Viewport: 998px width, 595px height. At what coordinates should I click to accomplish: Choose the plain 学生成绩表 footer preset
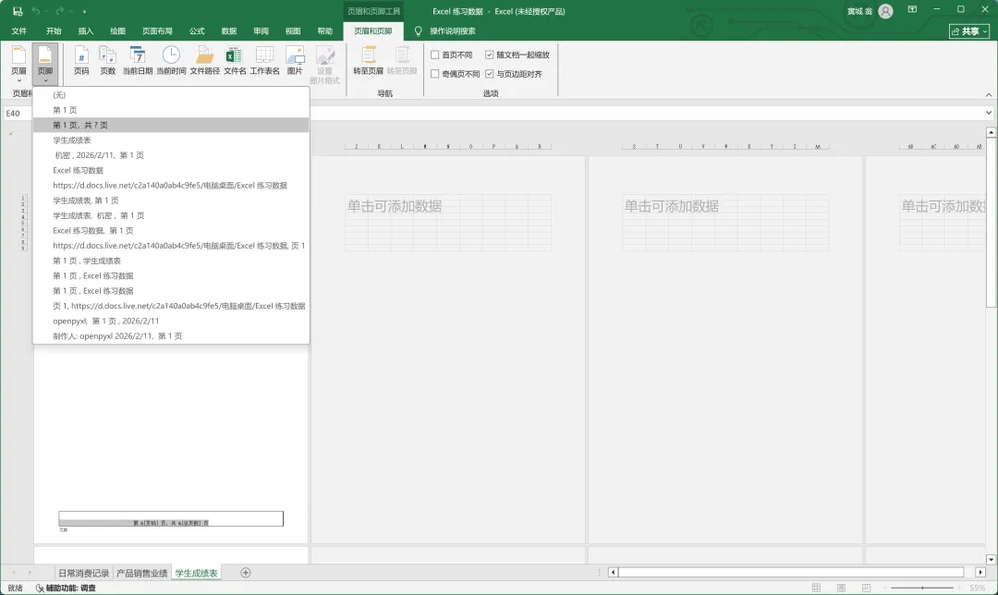(x=171, y=140)
